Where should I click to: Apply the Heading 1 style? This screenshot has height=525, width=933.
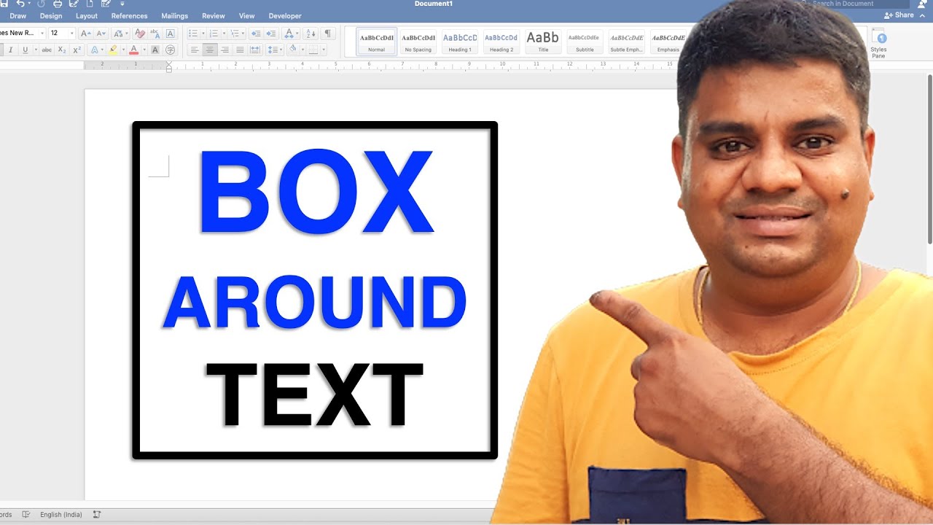pos(459,42)
